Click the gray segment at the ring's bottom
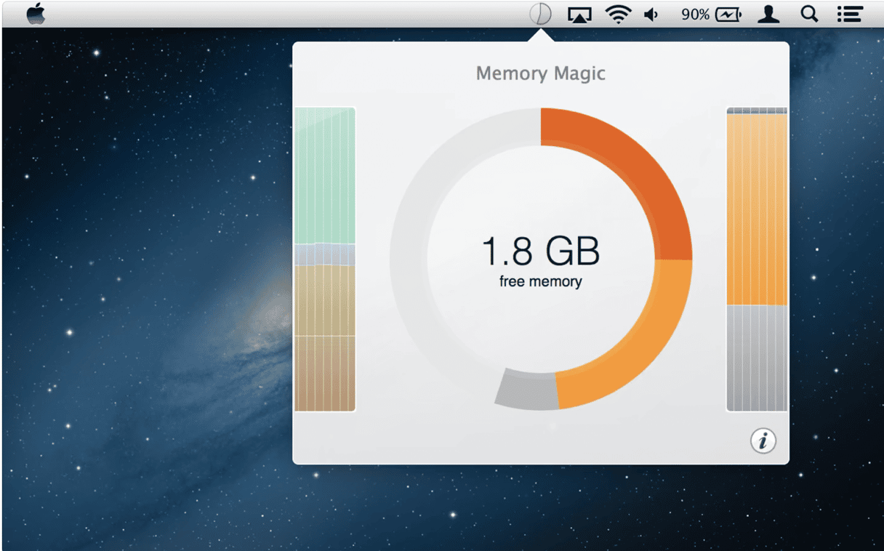Viewport: 884px width, 551px height. (x=527, y=391)
